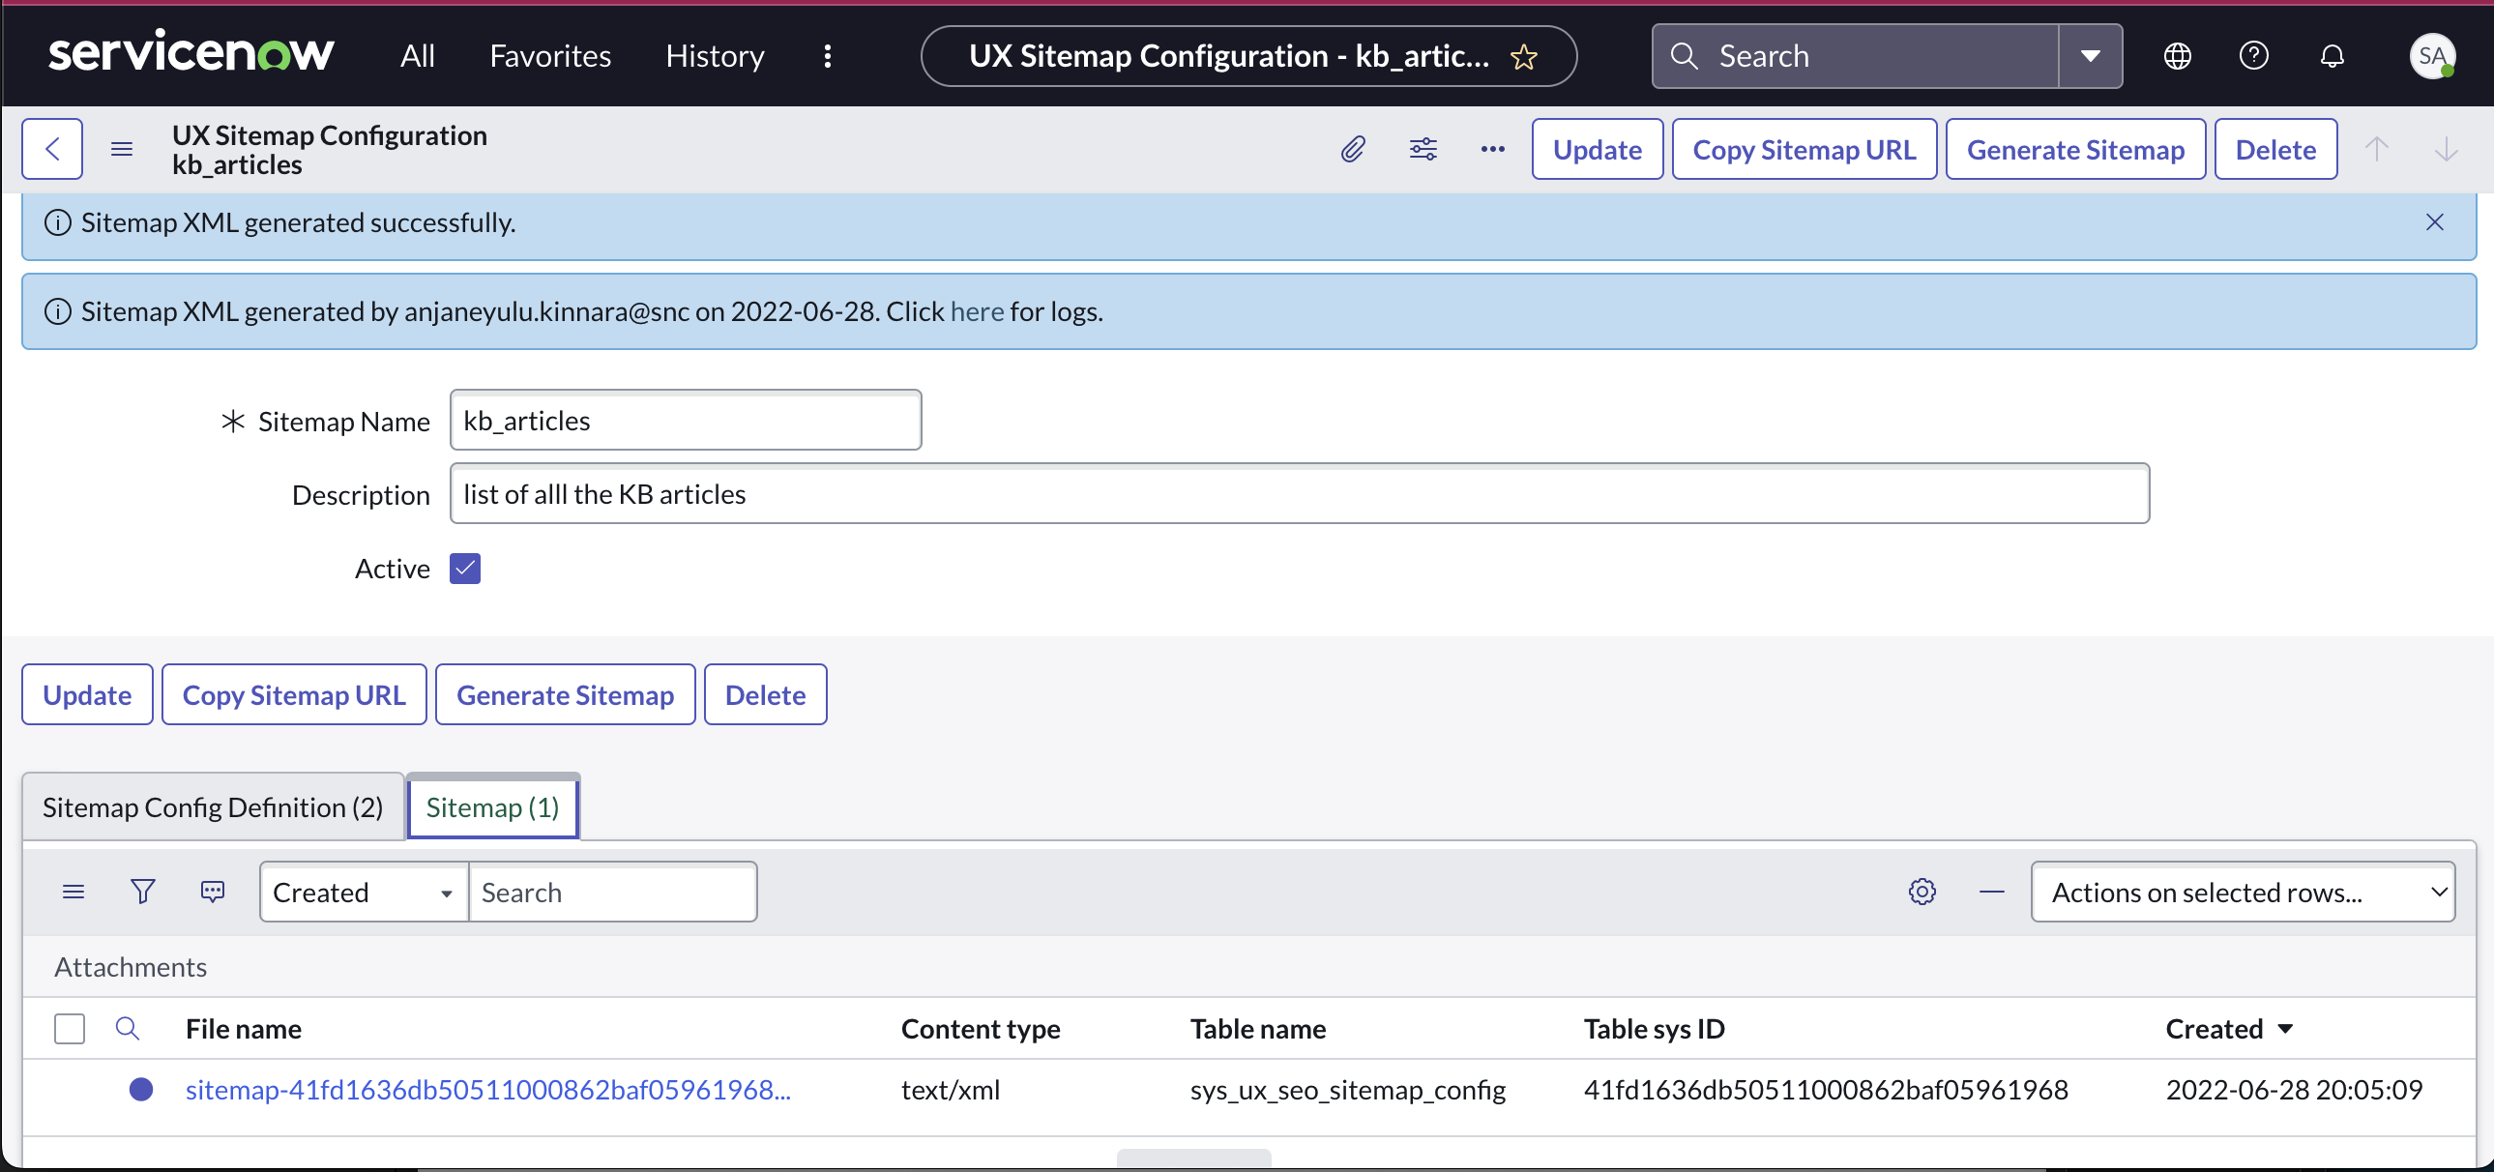
Task: Toggle the Active checkbox
Action: click(465, 568)
